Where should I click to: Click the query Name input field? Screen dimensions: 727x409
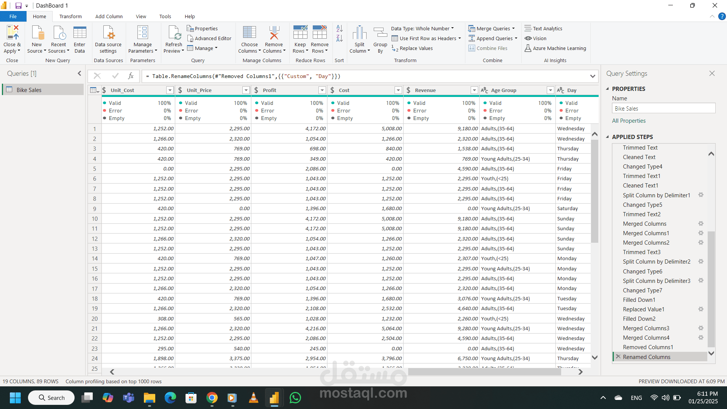pos(663,109)
